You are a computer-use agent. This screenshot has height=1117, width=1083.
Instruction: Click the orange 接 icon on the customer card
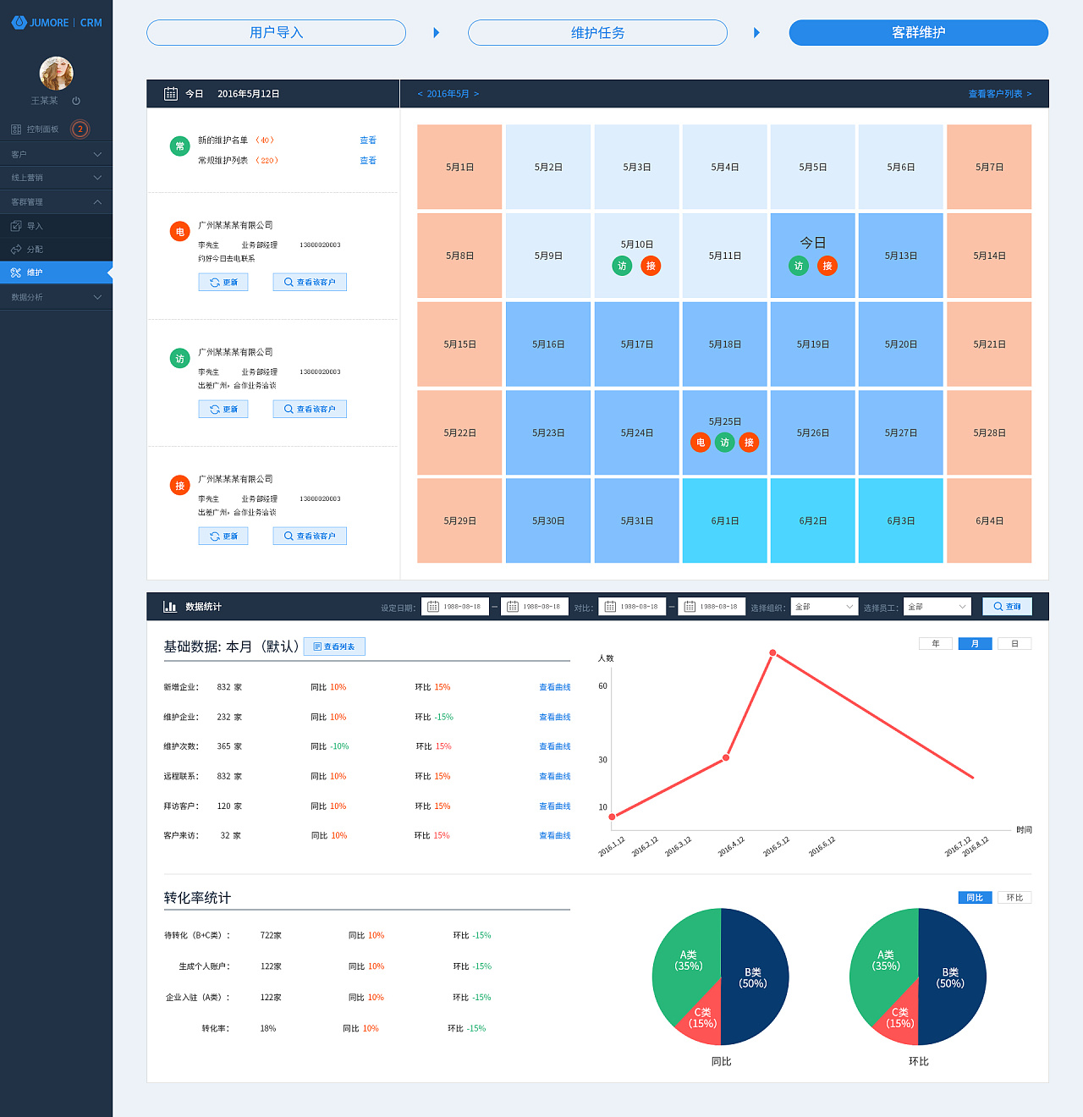(x=179, y=486)
